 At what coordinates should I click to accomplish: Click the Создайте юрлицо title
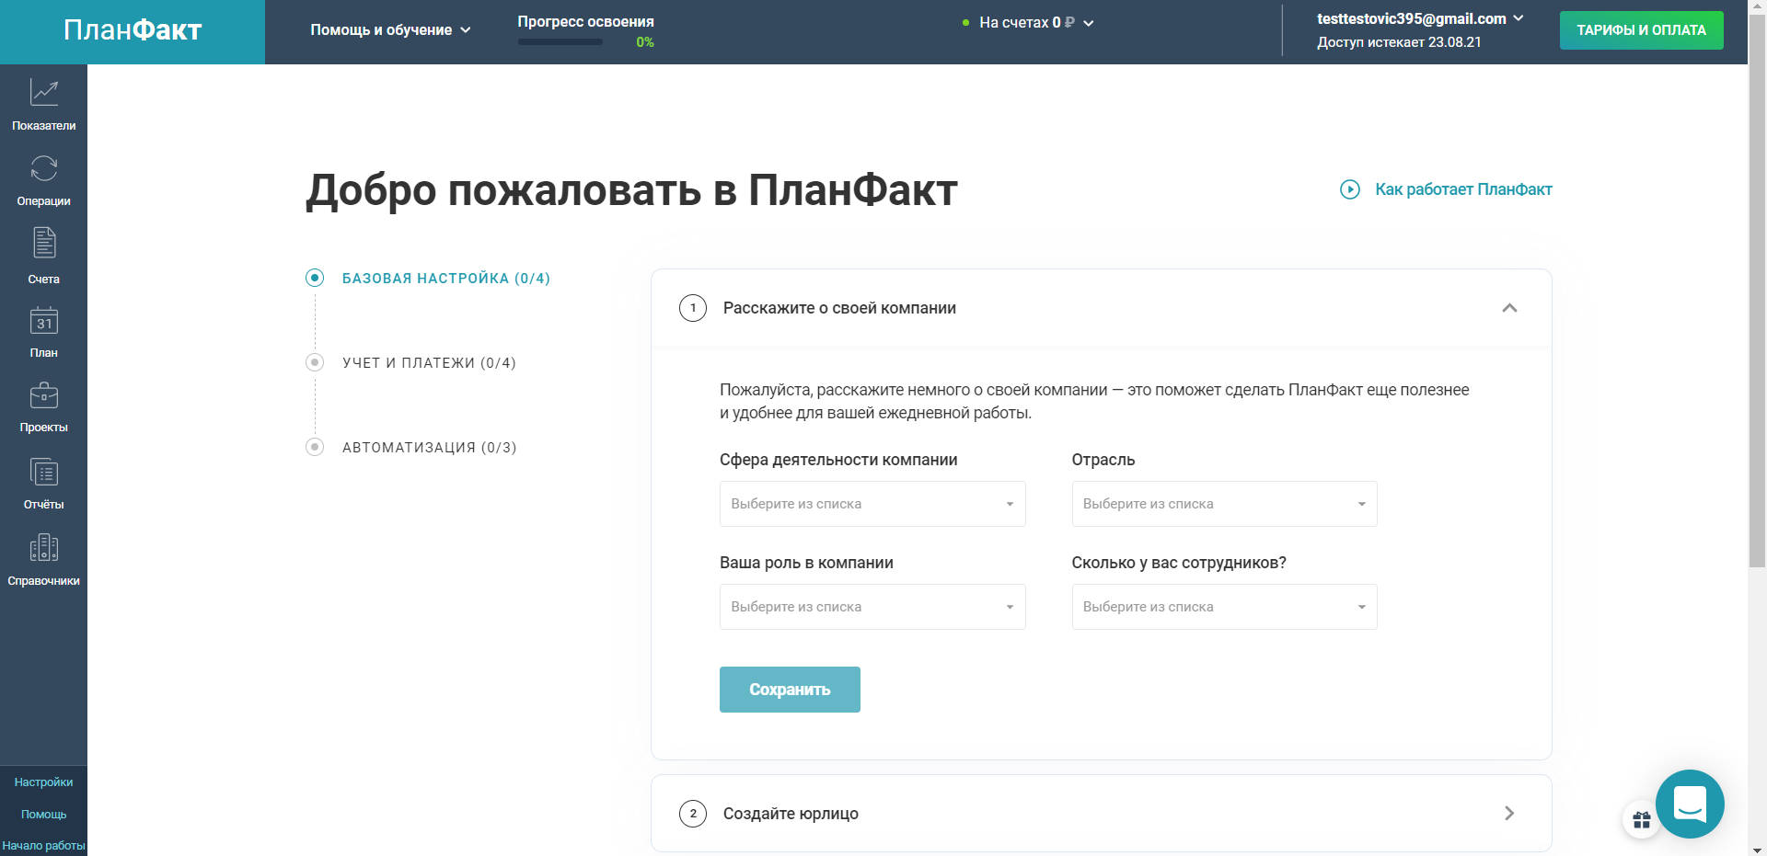[791, 814]
